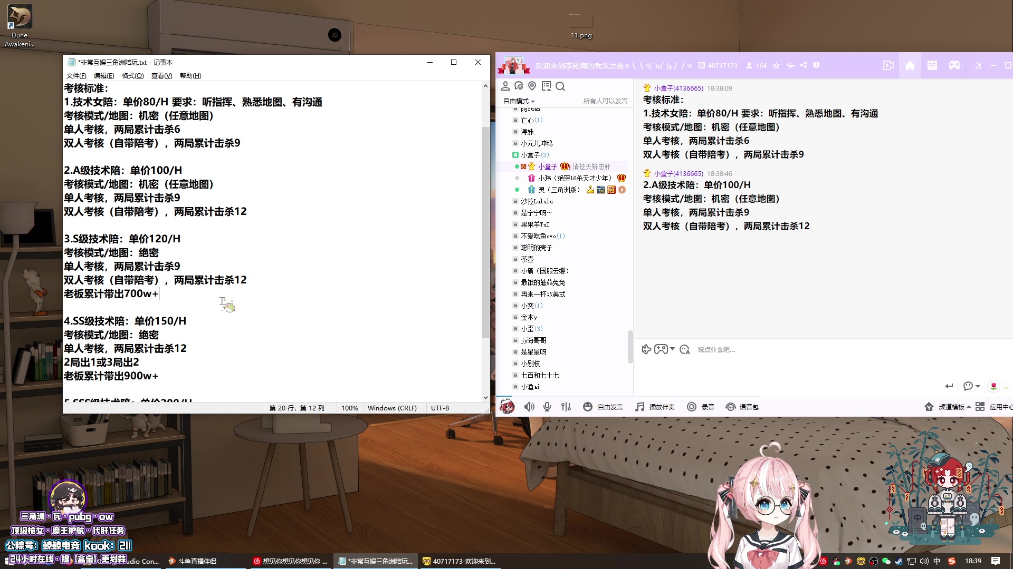This screenshot has height=569, width=1013.
Task: Toggle the microphone icon
Action: coord(547,407)
